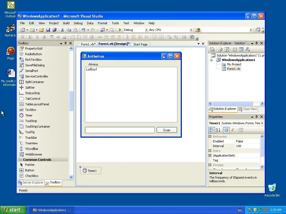The image size is (286, 214).
Task: Click the WindowsApplication1 taskbar button
Action: point(52,210)
